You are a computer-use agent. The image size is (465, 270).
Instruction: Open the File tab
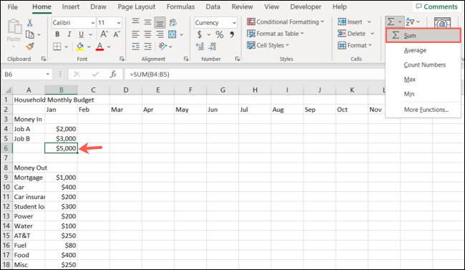[12, 7]
